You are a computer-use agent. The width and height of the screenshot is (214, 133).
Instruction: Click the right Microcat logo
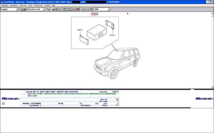204,99
